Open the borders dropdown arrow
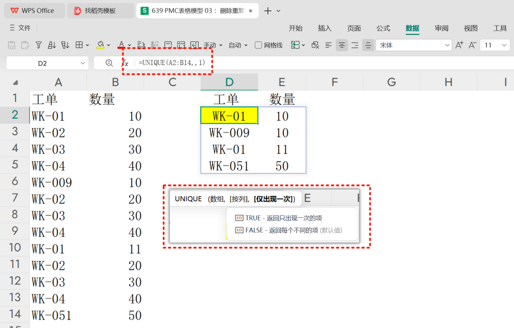The width and height of the screenshot is (514, 328). point(87,46)
